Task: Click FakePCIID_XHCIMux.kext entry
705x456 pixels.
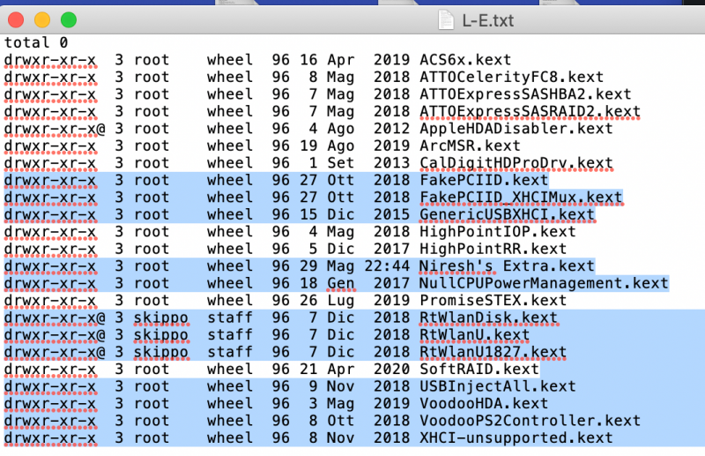Action: coord(521,198)
